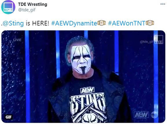Screen dimensions: 167x124
Task: Click the TDE logo watermark inside the GIF
Action: (159, 40)
